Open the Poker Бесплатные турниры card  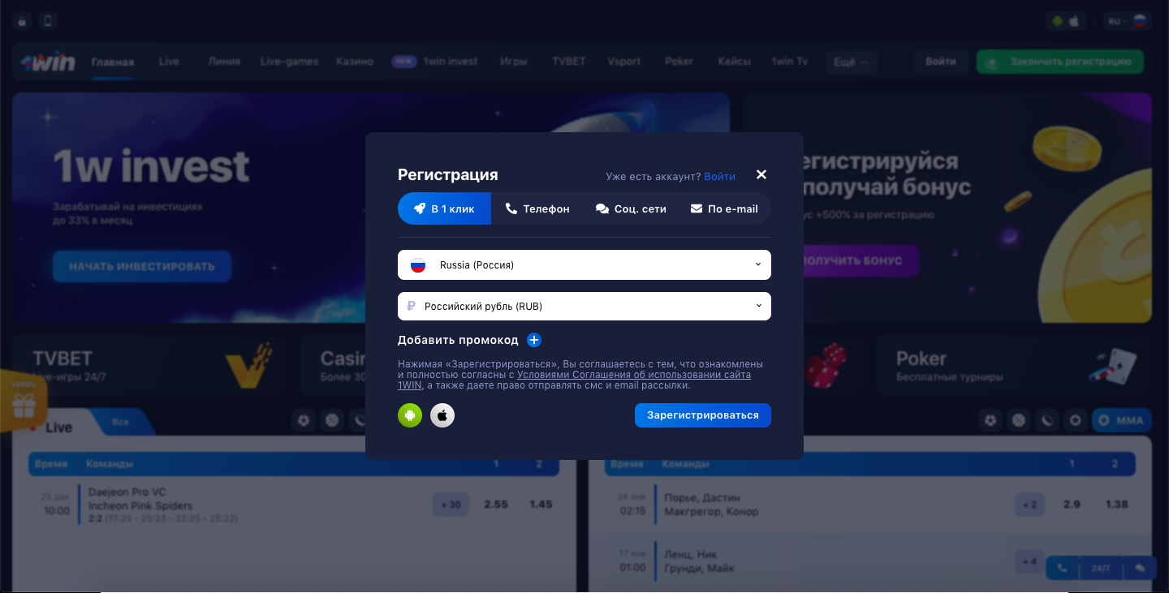tap(1013, 366)
